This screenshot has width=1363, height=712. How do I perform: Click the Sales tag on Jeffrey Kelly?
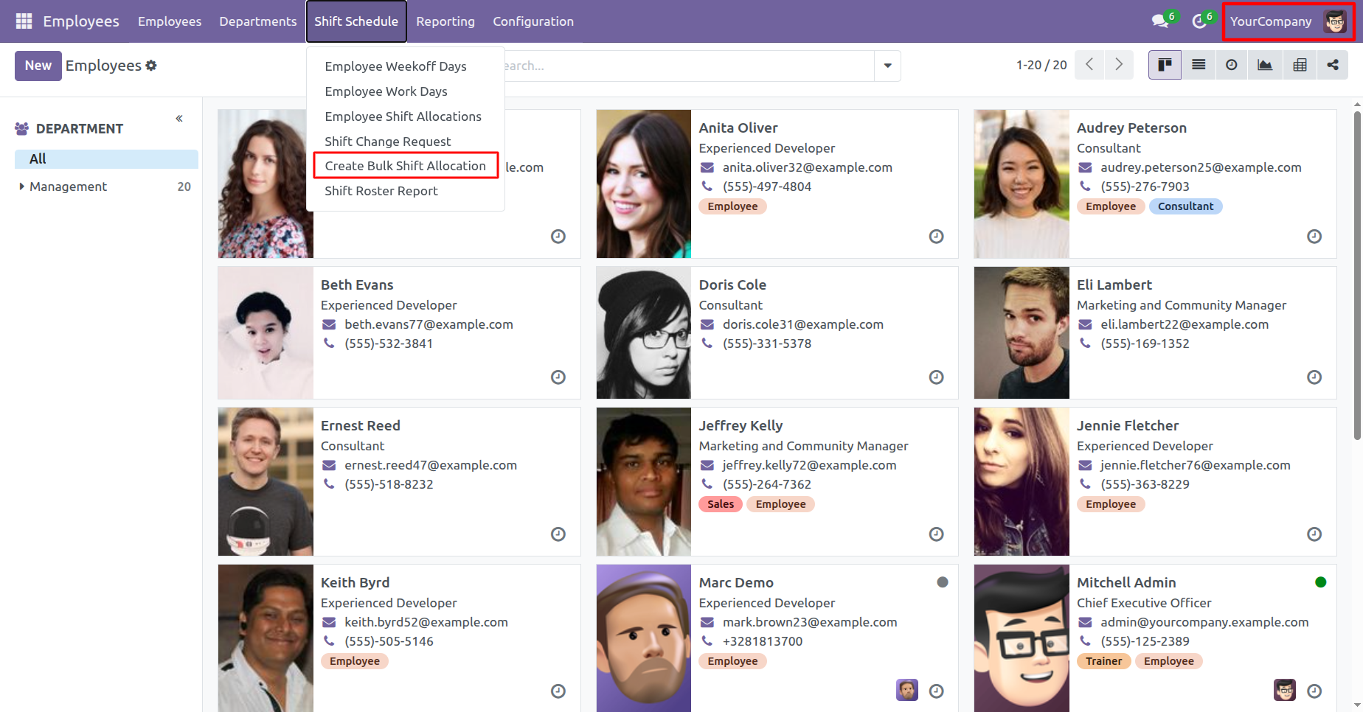[x=721, y=504]
